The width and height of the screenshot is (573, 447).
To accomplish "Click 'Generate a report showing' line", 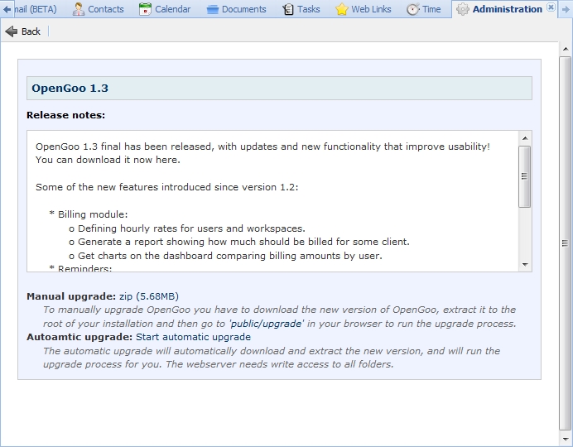I will click(x=239, y=242).
